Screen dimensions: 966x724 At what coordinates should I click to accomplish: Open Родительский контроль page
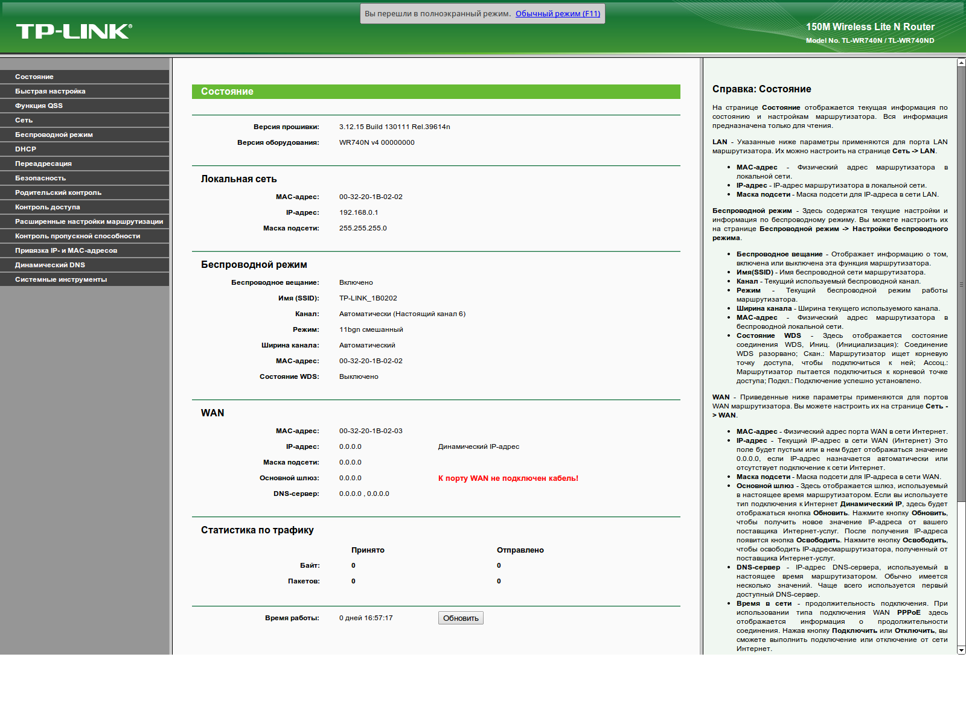click(x=58, y=192)
